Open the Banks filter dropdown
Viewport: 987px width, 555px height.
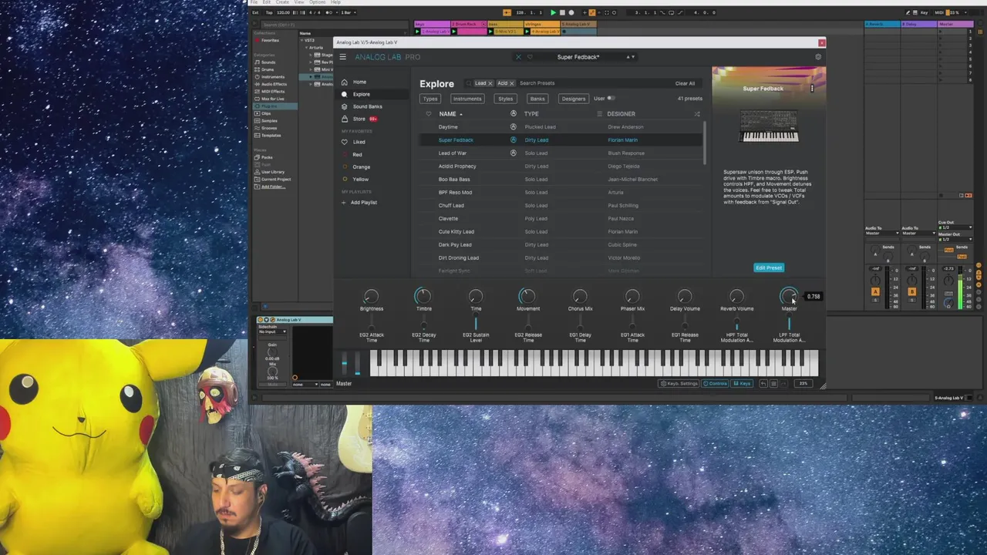pos(537,99)
